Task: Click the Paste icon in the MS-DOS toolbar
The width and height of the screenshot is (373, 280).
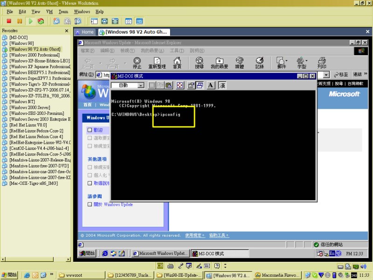Action: (169, 85)
